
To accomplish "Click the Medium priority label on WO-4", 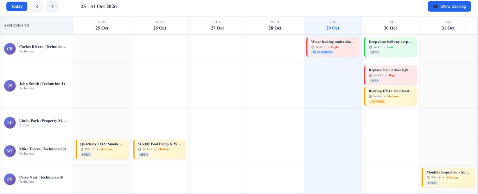I will pos(393,96).
